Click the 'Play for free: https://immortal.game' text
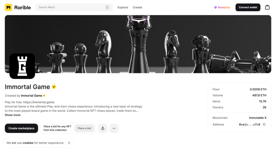Screen dimensions: 273x149 tap(30, 102)
